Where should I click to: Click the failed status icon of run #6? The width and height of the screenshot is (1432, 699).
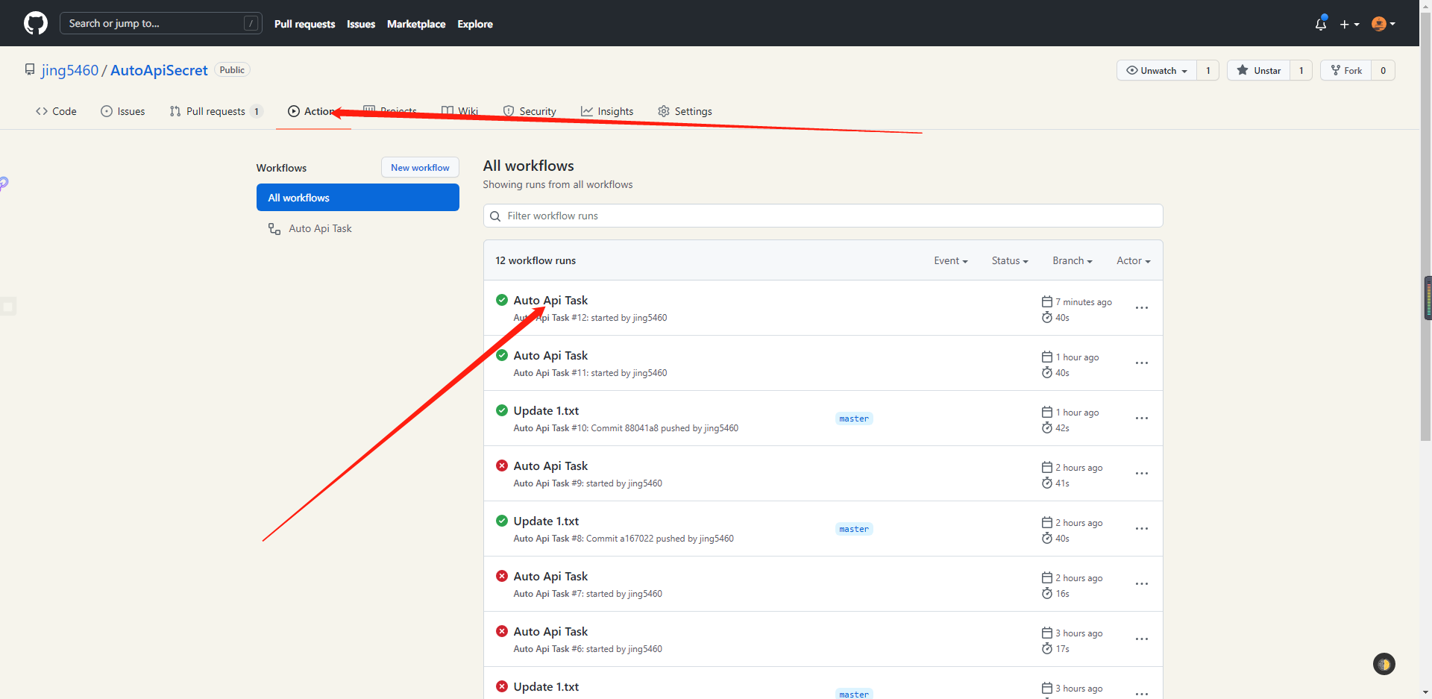(502, 631)
